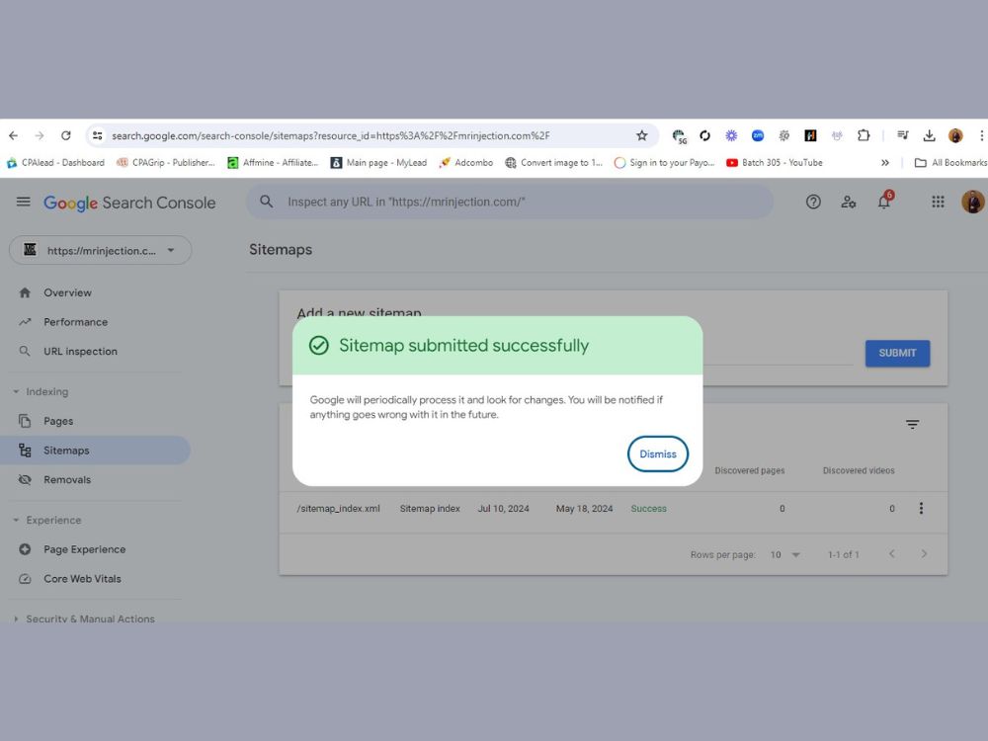Click the /sitemap_index.xml row entry
This screenshot has width=988, height=741.
pos(338,509)
